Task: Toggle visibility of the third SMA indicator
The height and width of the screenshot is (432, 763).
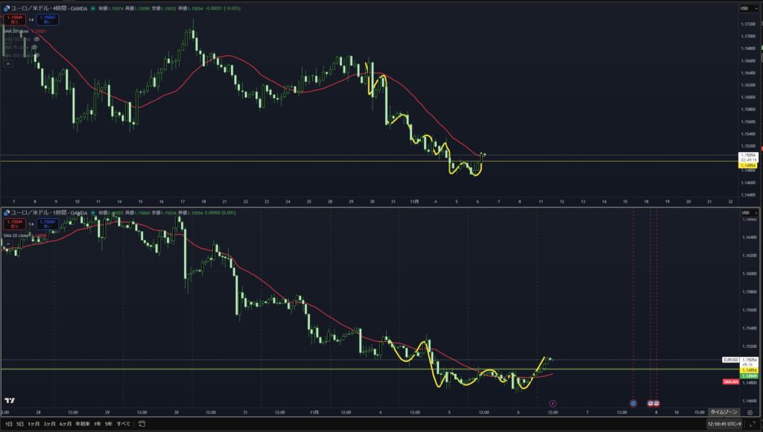Action: coord(34,47)
